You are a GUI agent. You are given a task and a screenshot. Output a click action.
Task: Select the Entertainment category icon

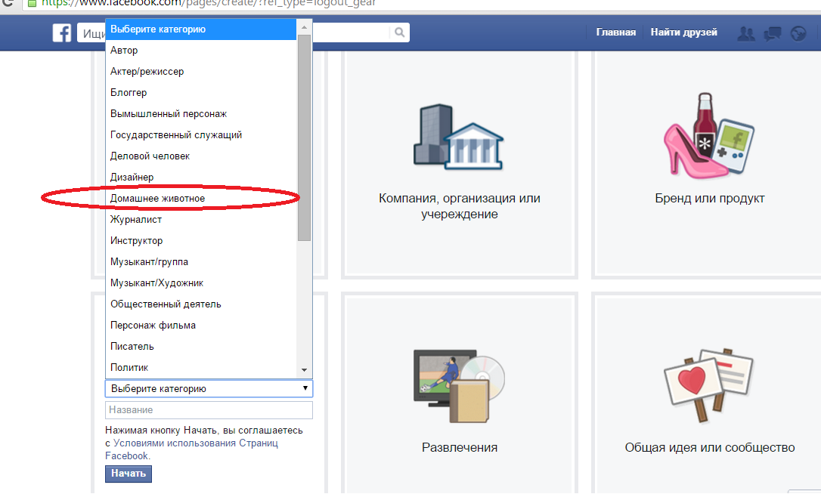pyautogui.click(x=459, y=388)
